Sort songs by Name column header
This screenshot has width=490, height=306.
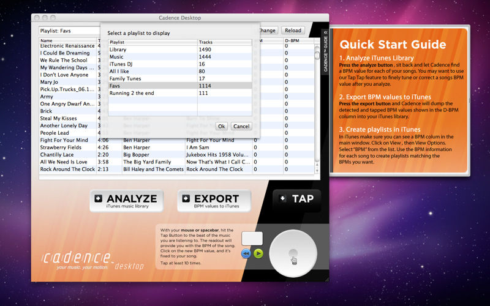pos(68,40)
